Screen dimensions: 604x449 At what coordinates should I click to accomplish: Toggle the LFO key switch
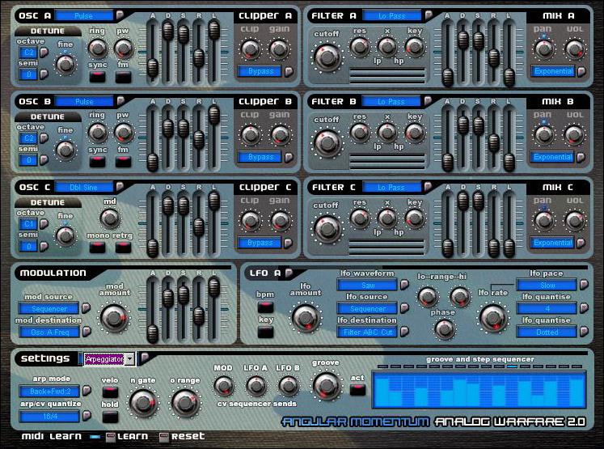pos(265,332)
